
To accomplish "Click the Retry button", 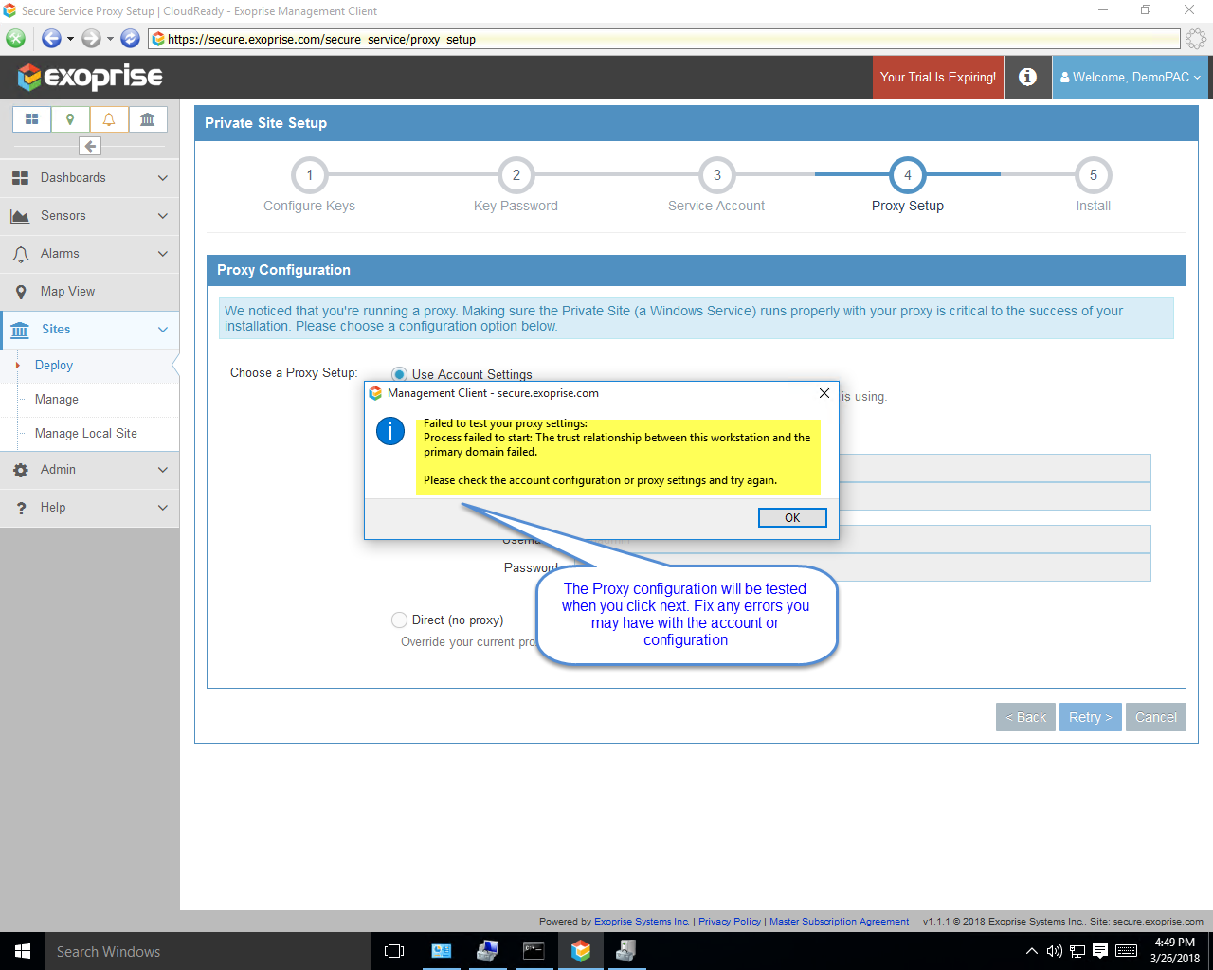I will point(1091,717).
